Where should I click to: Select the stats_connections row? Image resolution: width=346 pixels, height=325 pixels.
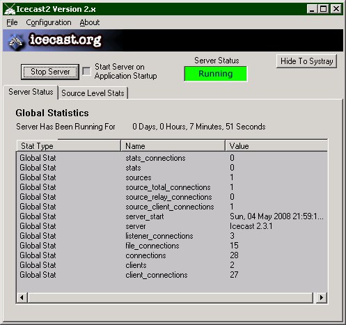coord(172,158)
